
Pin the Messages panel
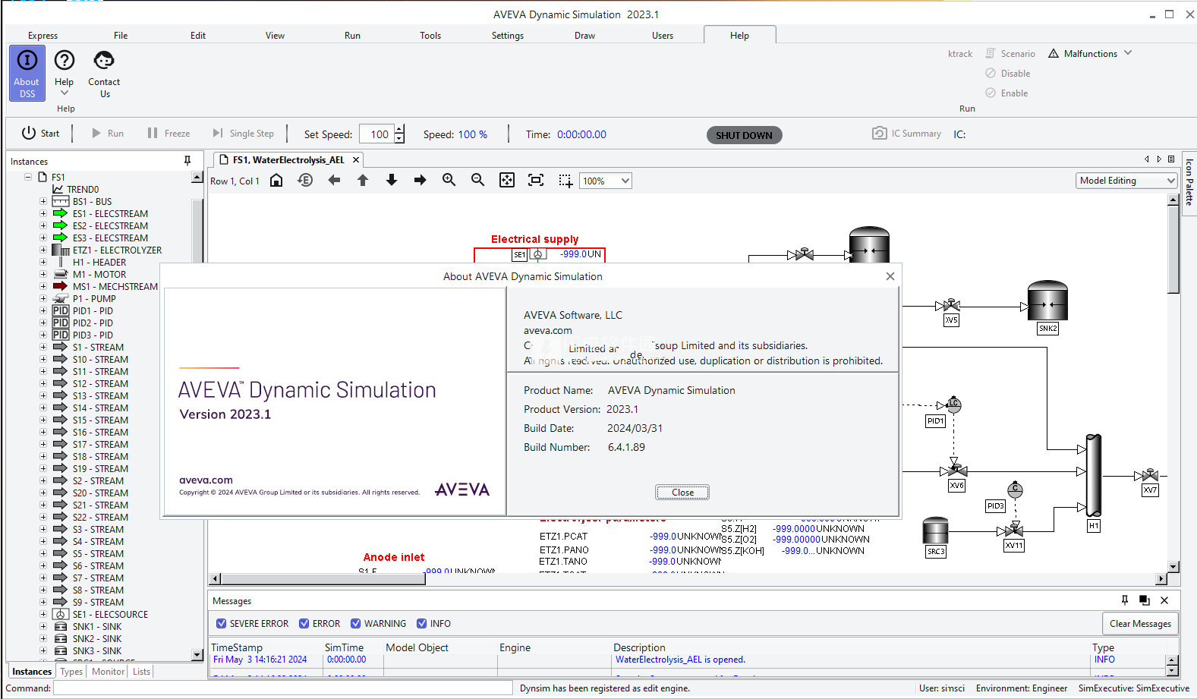[1125, 600]
